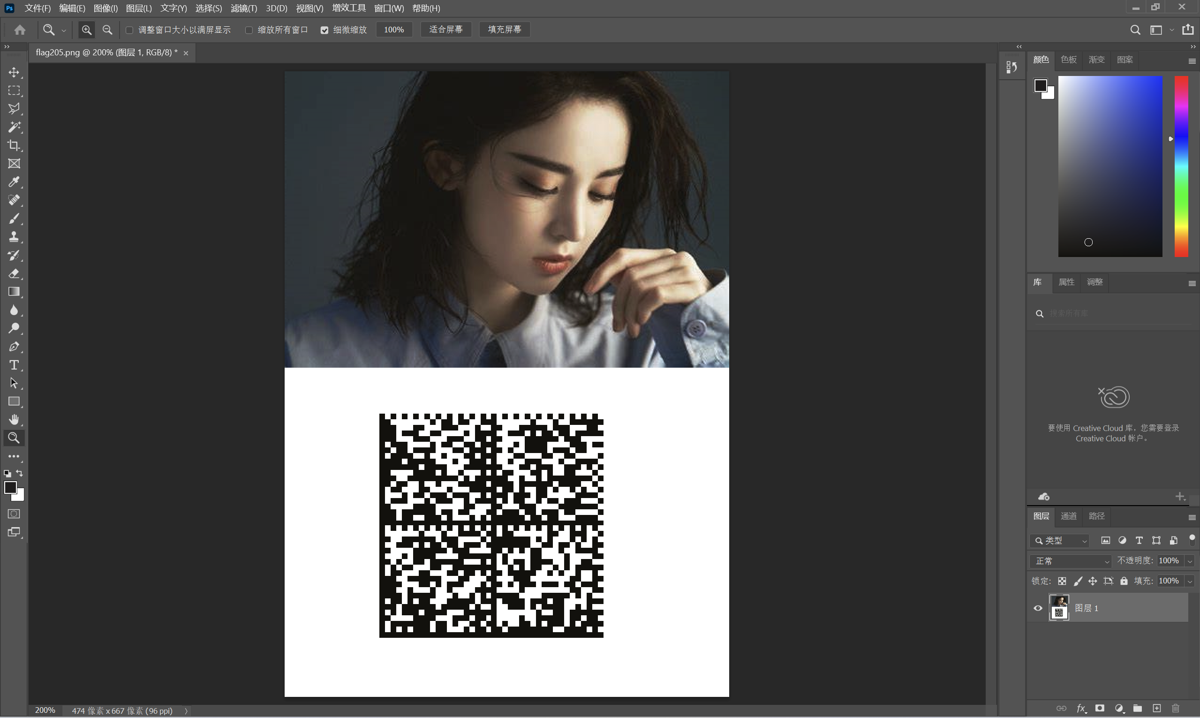Open the opacity 不透明度 dropdown arrow

click(1190, 561)
